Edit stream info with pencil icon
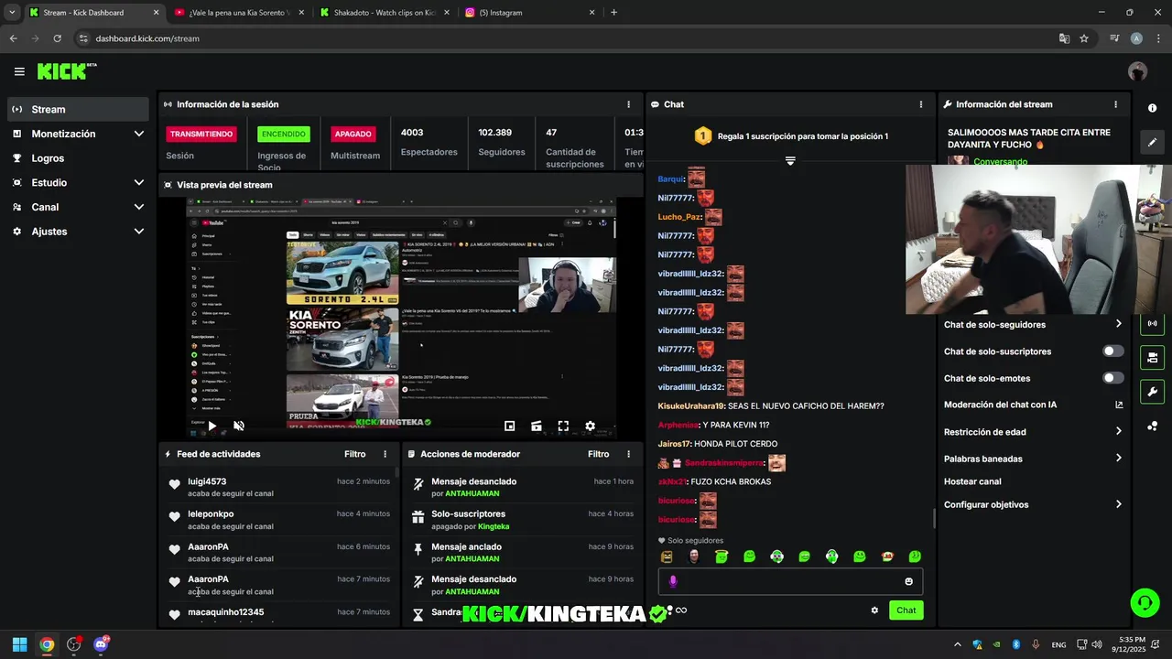Image resolution: width=1172 pixels, height=659 pixels. pyautogui.click(x=1152, y=142)
